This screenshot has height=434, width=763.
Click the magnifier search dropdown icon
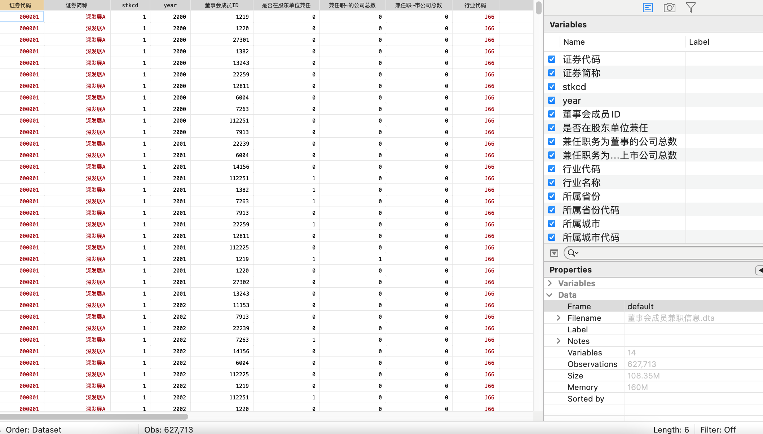click(573, 253)
